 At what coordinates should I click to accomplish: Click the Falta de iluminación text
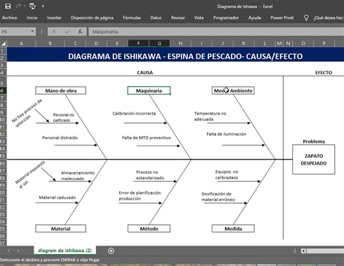tap(226, 134)
